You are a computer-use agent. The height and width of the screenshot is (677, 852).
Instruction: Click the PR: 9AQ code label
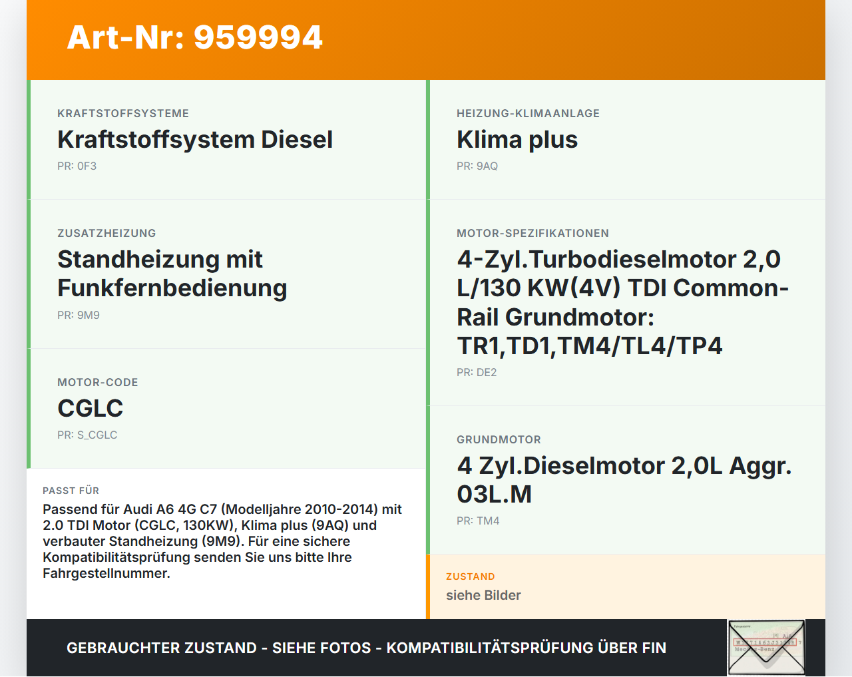pos(477,166)
